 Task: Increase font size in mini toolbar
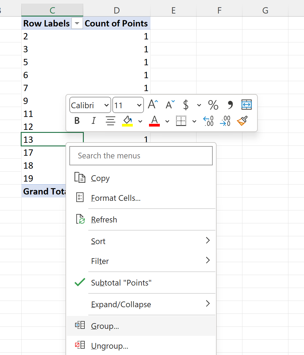pyautogui.click(x=153, y=105)
